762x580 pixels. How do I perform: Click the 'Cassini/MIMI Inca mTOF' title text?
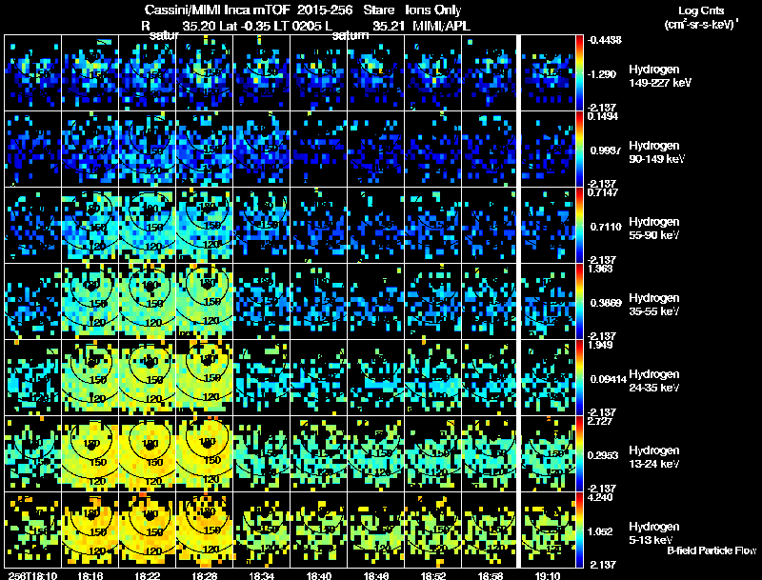tap(217, 10)
